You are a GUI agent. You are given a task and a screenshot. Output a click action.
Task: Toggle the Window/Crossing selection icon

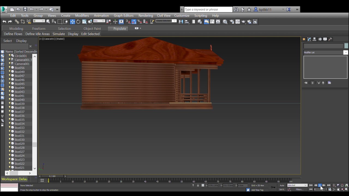point(65,22)
